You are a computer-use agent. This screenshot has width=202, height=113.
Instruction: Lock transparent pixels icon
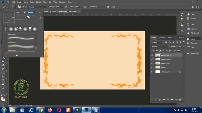157,51
